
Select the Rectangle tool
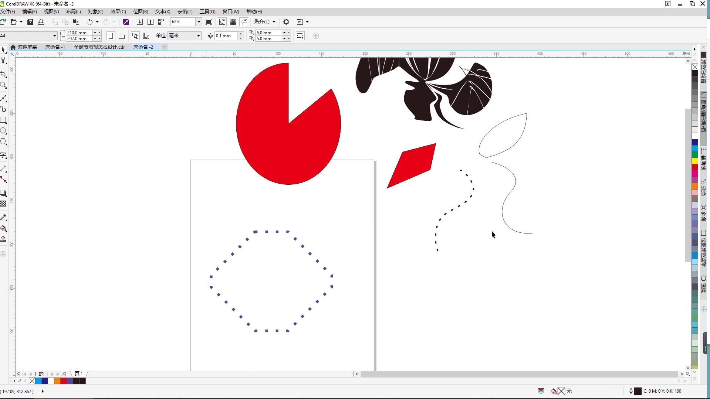tap(3, 120)
